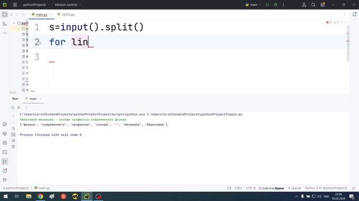Clear all console output trash icon
Screen dimensions: 359x201
pyautogui.click(x=13, y=147)
